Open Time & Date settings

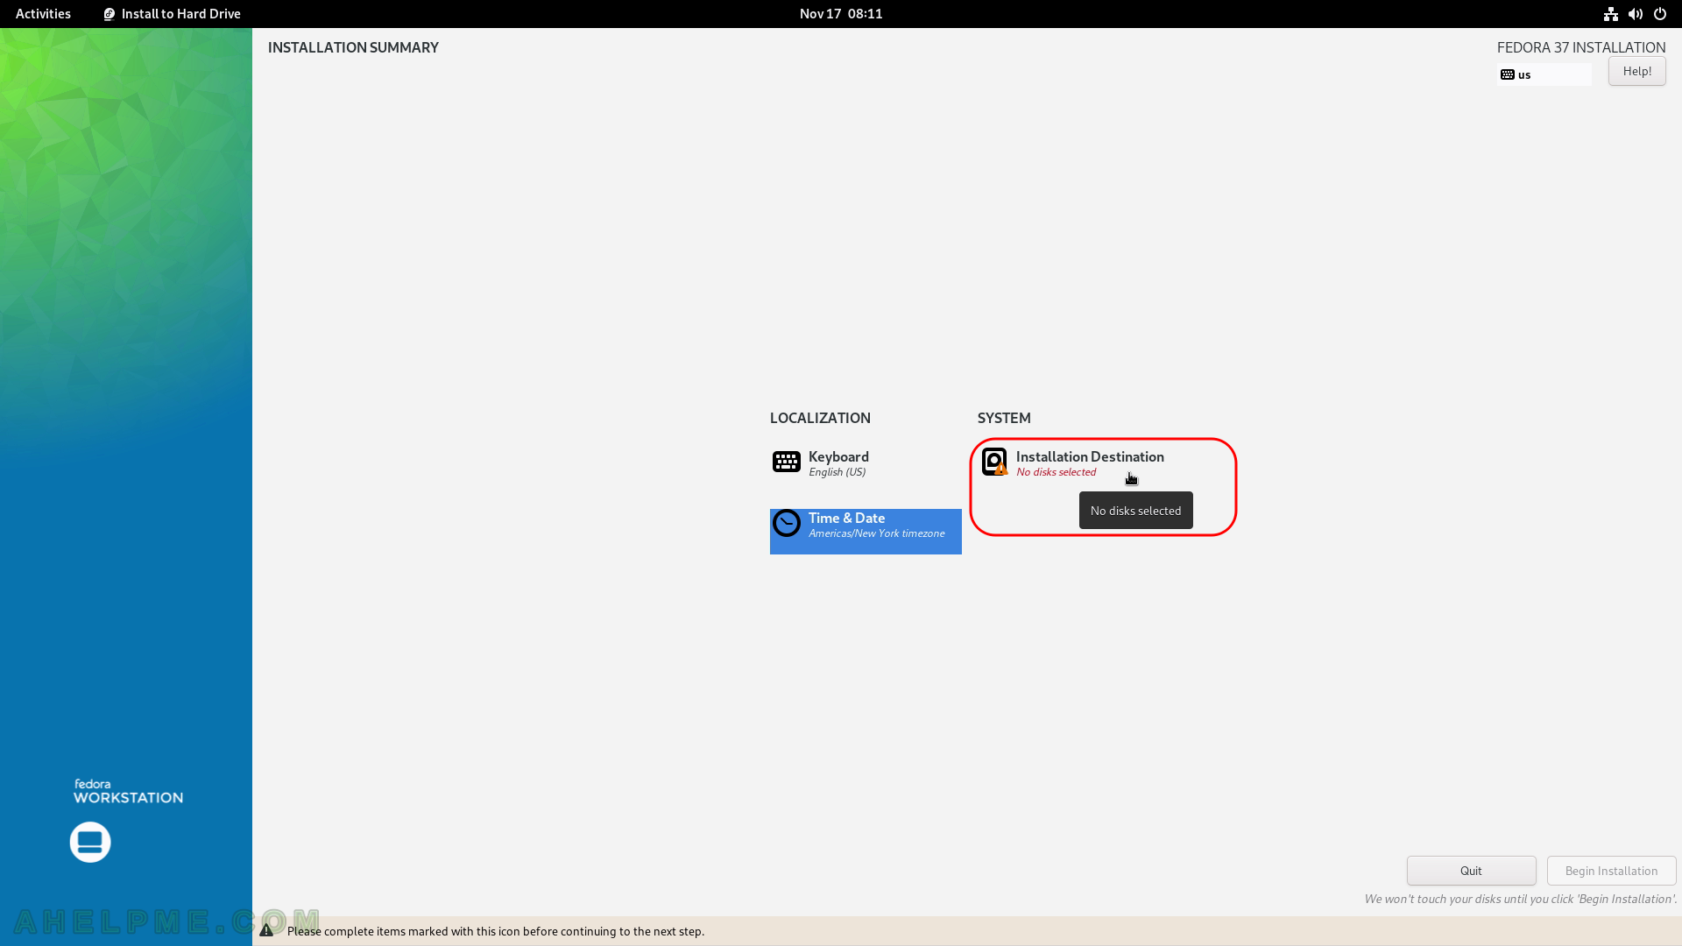[866, 531]
